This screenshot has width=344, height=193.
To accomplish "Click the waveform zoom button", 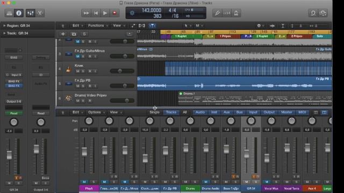I will click(x=273, y=26).
